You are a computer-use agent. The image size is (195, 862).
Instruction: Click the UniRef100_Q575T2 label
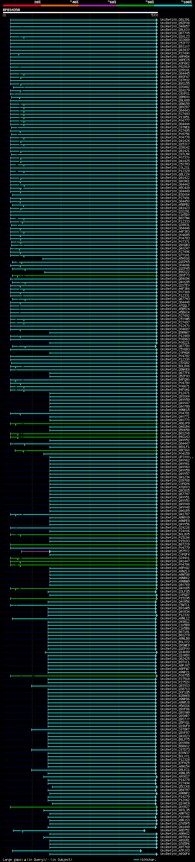coord(175,551)
